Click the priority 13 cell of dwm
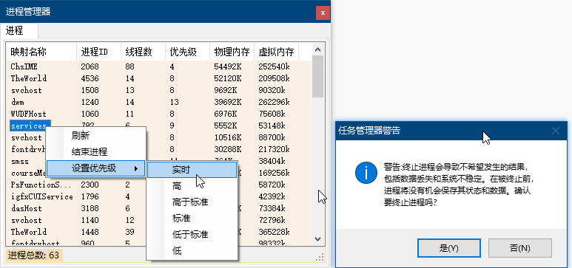Viewport: 572px width, 268px height. (175, 102)
